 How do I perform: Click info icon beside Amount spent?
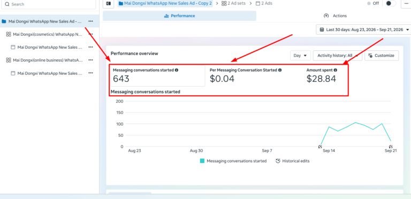tap(336, 70)
